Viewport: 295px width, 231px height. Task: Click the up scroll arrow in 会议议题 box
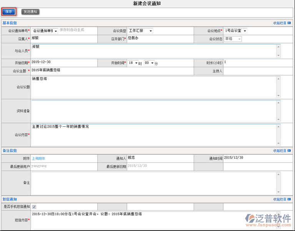(278, 79)
